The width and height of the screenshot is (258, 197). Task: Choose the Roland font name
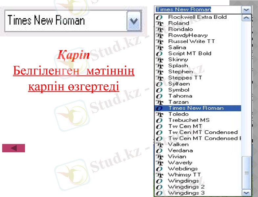pyautogui.click(x=179, y=23)
